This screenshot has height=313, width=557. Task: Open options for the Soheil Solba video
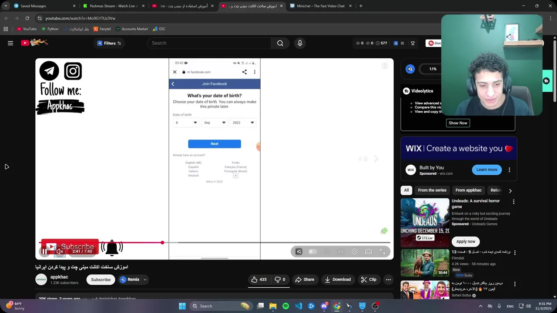[515, 284]
